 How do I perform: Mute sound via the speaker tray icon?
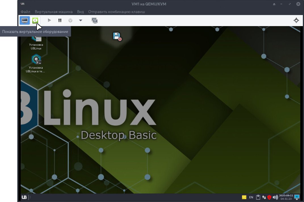click(x=275, y=197)
